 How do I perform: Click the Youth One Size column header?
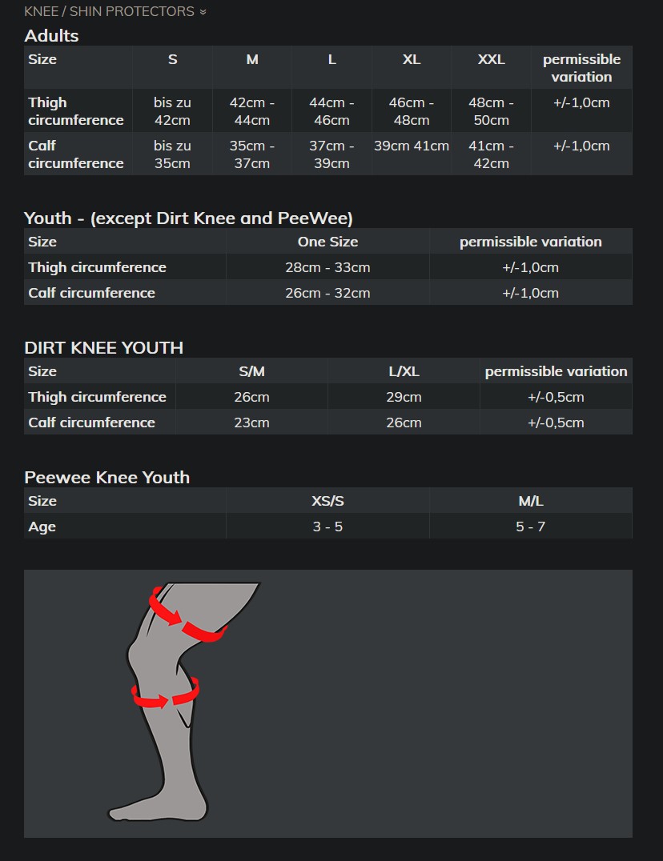(328, 242)
